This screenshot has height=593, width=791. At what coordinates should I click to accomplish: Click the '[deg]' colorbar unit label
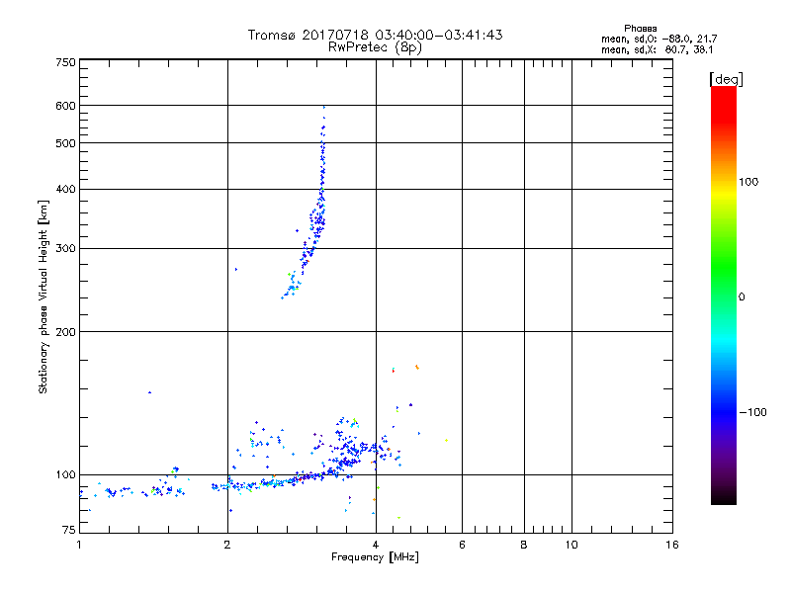[x=726, y=79]
